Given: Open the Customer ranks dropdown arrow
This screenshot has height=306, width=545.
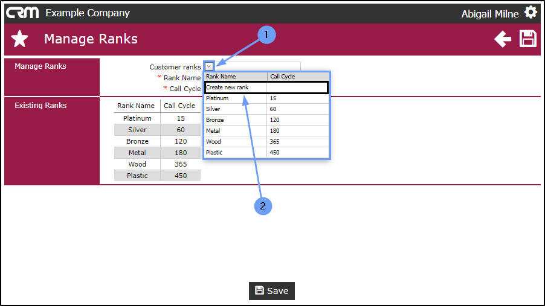Looking at the screenshot, I should [209, 66].
